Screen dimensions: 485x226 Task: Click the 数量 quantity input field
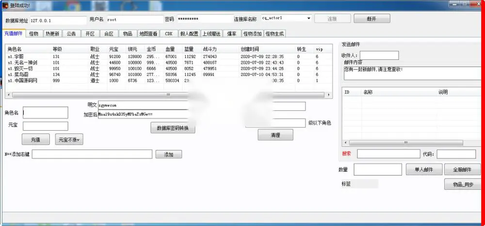pos(378,169)
